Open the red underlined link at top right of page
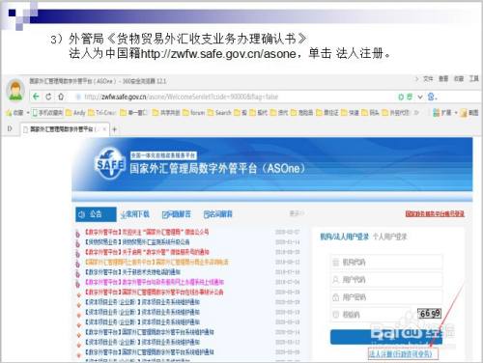This screenshot has height=363, width=483. coord(435,213)
